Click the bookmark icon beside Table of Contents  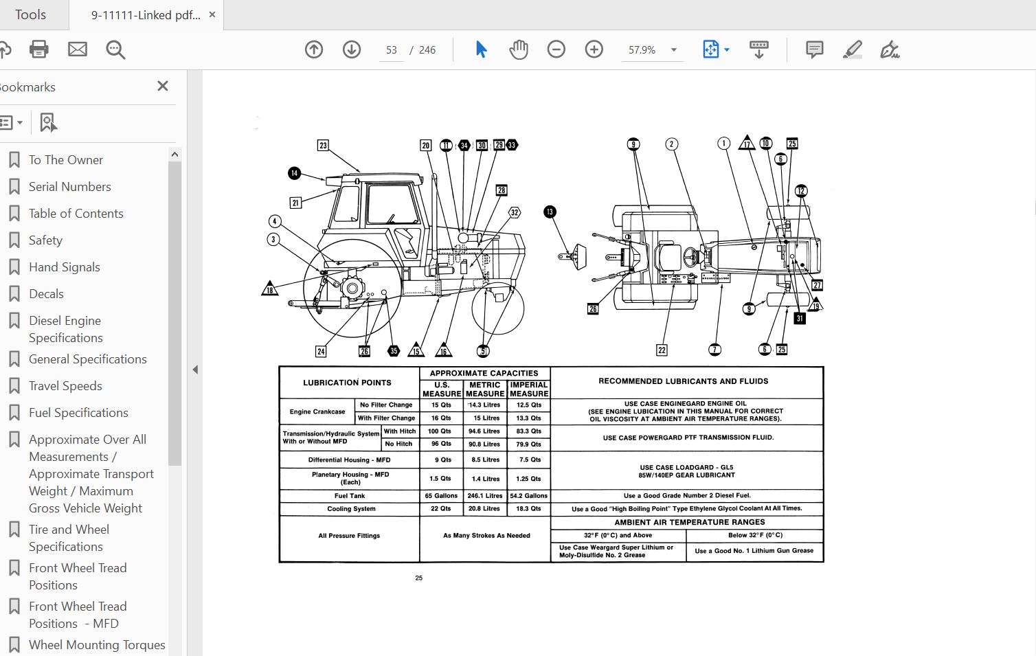pyautogui.click(x=14, y=214)
